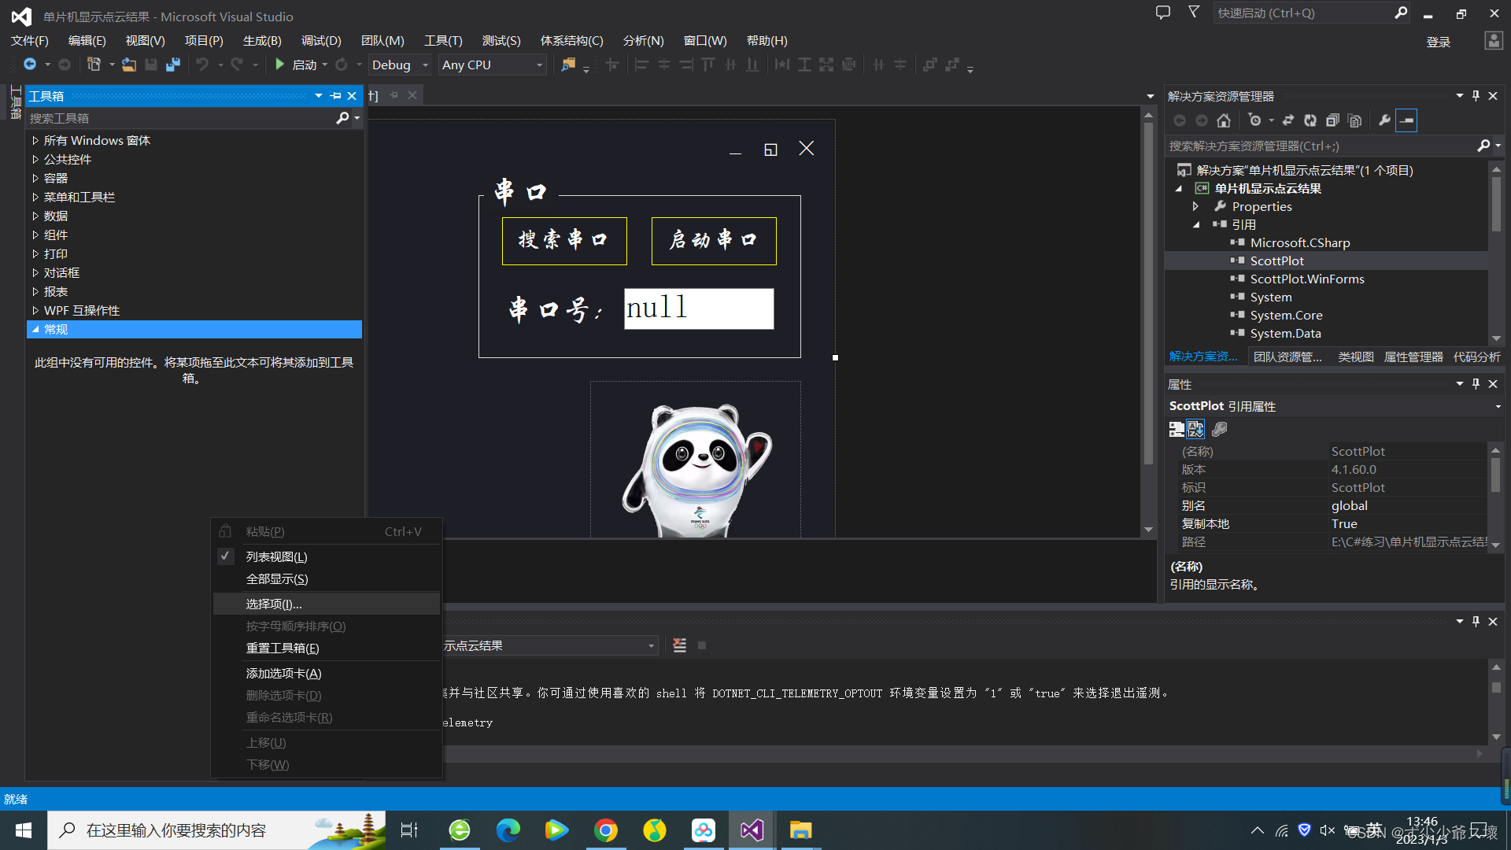Open properties wrench icon in Solution Explorer
This screenshot has width=1511, height=850.
[x=1384, y=120]
